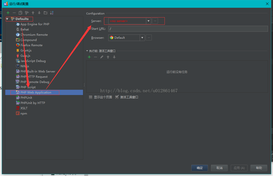Click the sort configurations alphabetically icon
The width and height of the screenshot is (273, 176).
coord(52,13)
